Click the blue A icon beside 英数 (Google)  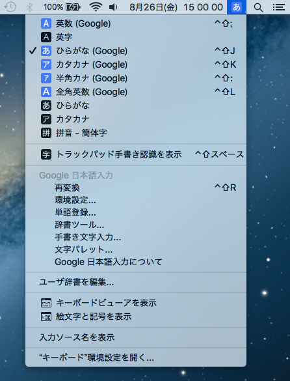click(x=46, y=23)
